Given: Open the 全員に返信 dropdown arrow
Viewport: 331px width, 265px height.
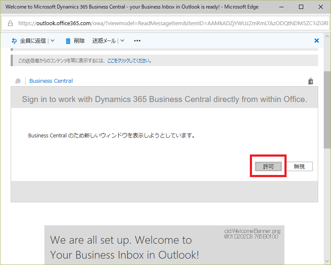Looking at the screenshot, I should (53, 41).
